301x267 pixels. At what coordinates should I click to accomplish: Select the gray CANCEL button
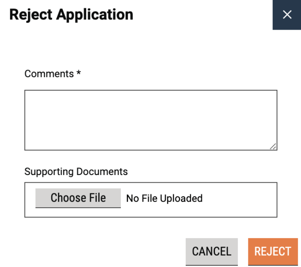[212, 251]
